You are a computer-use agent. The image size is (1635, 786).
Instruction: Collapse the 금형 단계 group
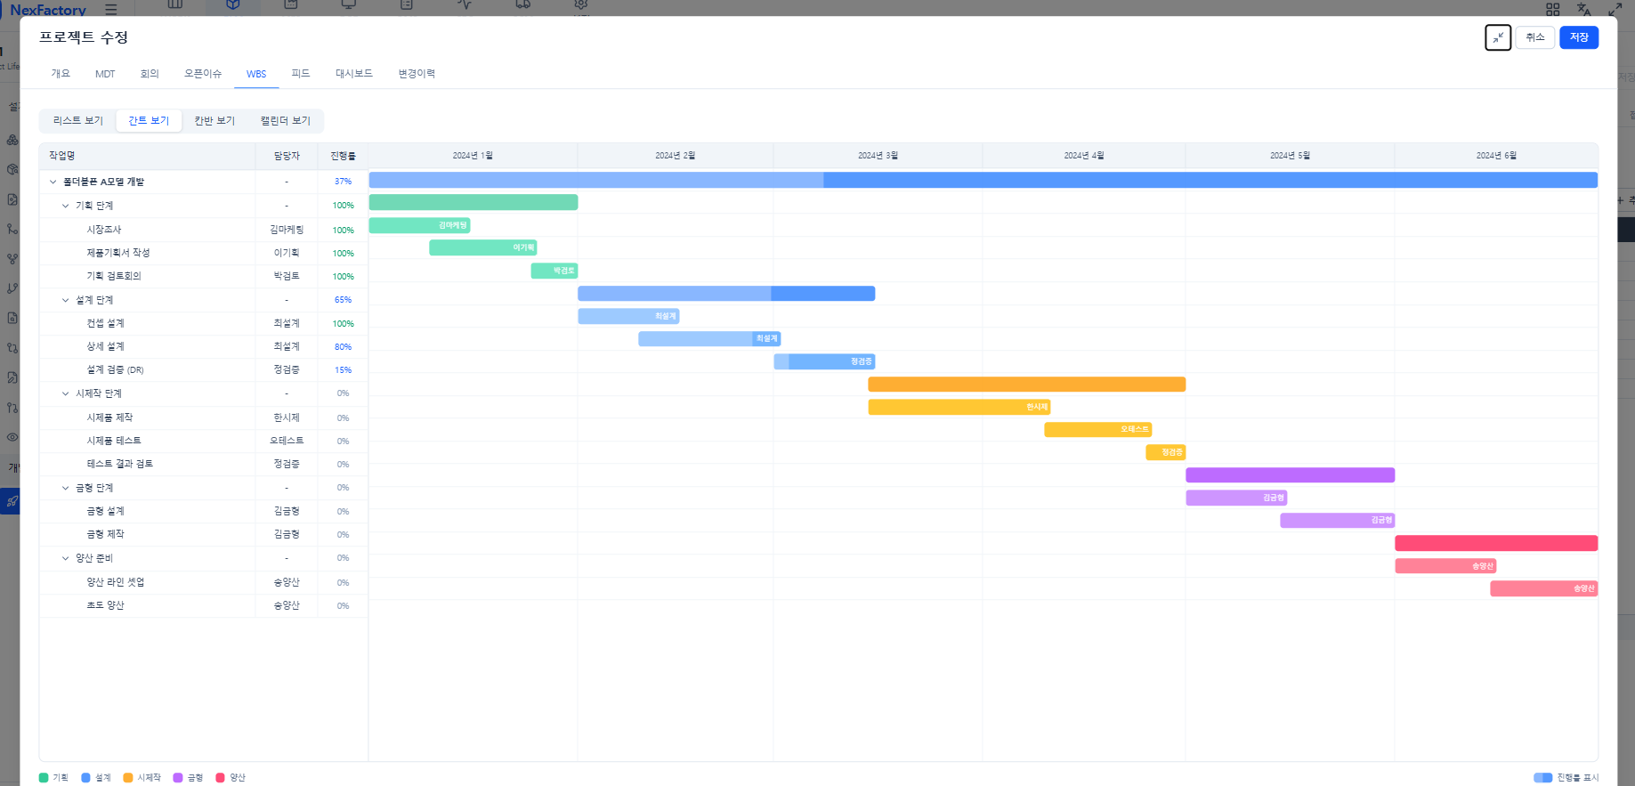(x=66, y=488)
